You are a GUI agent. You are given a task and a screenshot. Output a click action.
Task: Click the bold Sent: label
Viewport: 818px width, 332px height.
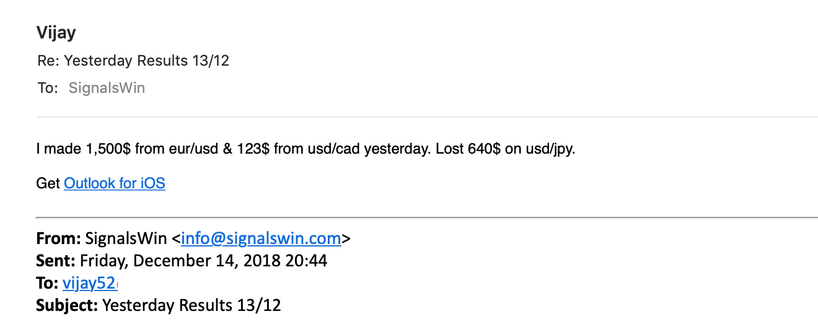tap(56, 261)
